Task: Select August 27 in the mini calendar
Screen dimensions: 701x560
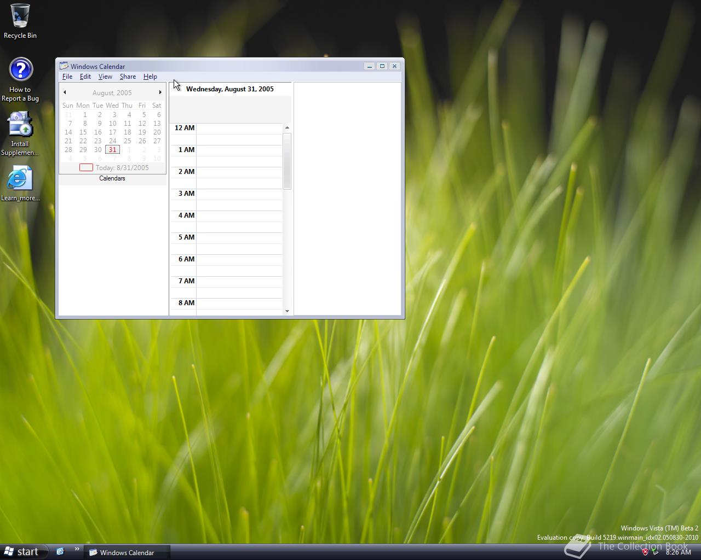Action: (x=157, y=141)
